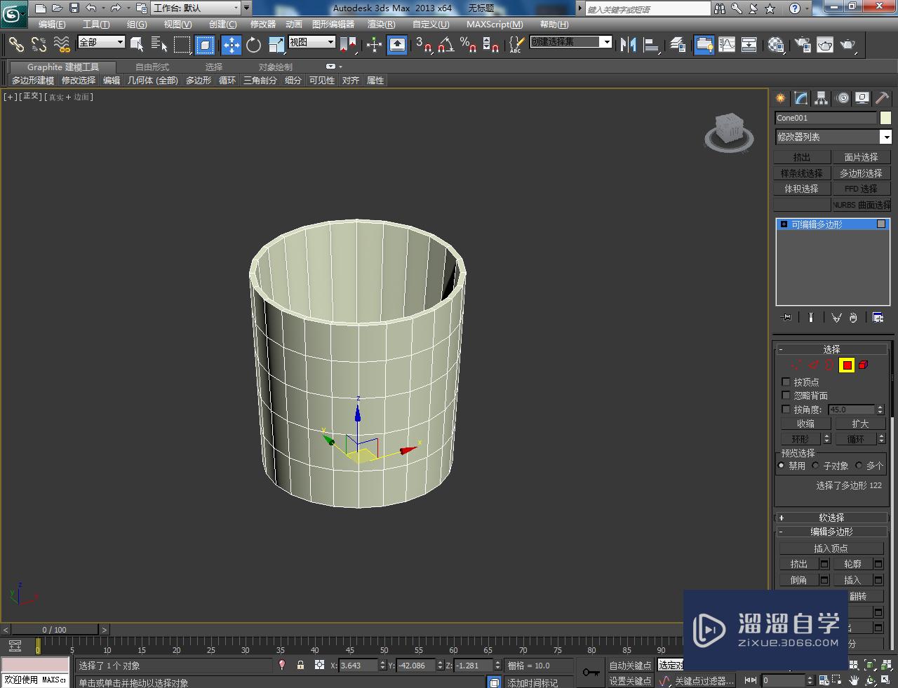Activate the Select and Rotate tool
The height and width of the screenshot is (688, 898).
click(x=253, y=45)
